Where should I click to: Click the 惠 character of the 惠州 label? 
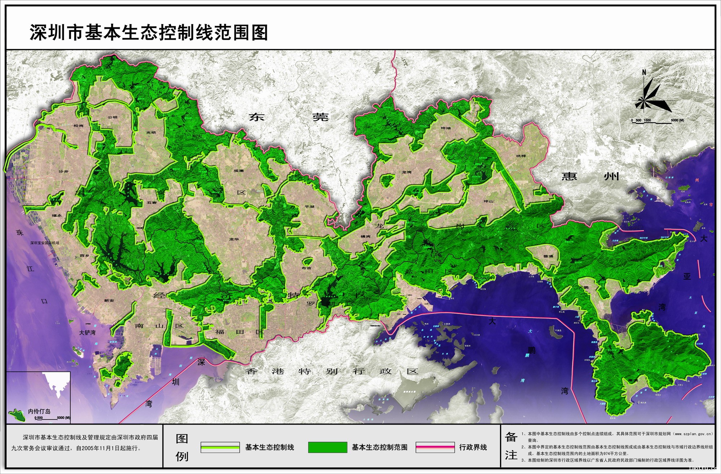tap(569, 176)
